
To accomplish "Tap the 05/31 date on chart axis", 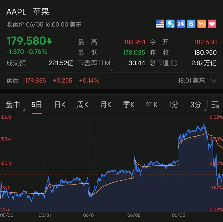I will tap(45, 215).
